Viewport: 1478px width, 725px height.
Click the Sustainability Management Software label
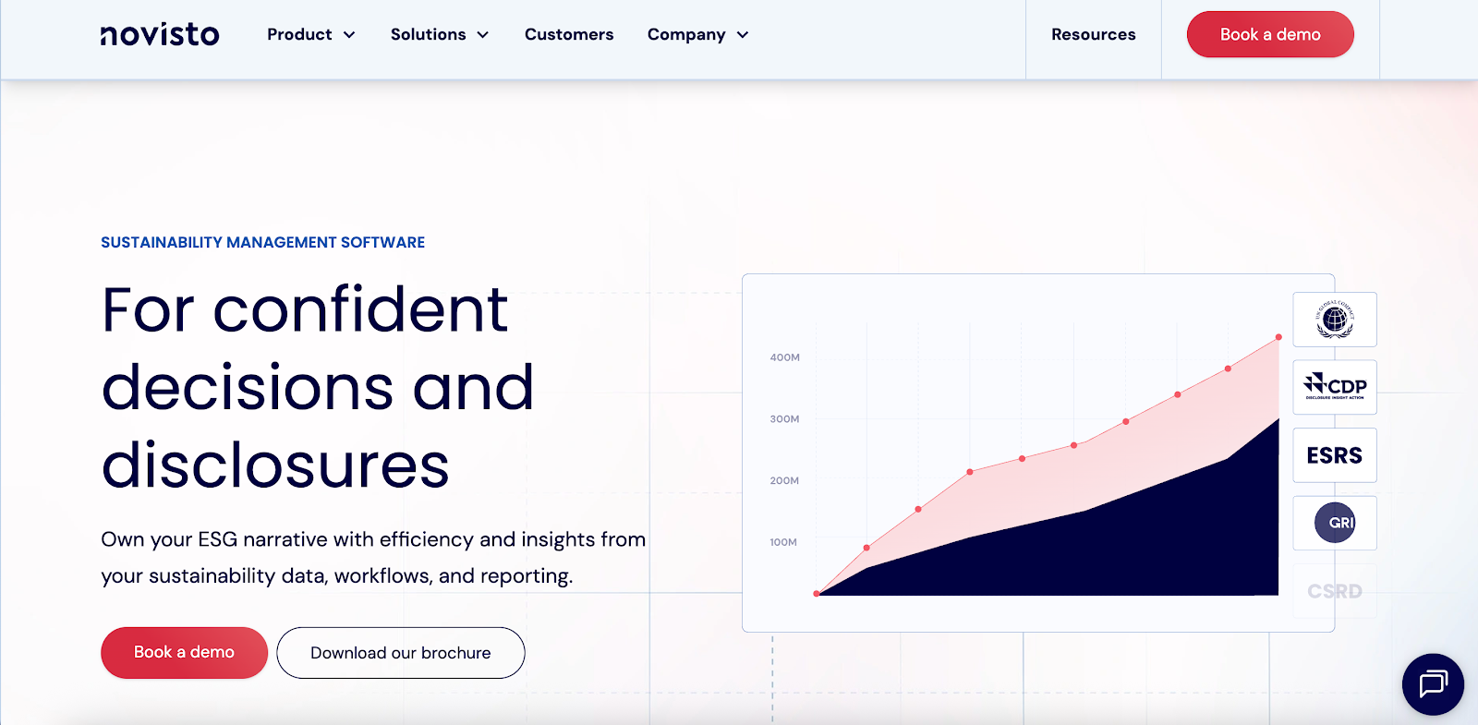point(263,242)
